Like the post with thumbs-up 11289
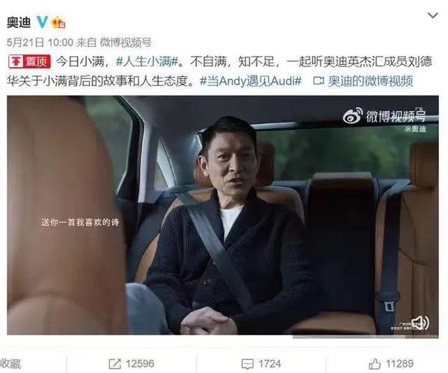Screen dimensions: 448x373 point(375,364)
